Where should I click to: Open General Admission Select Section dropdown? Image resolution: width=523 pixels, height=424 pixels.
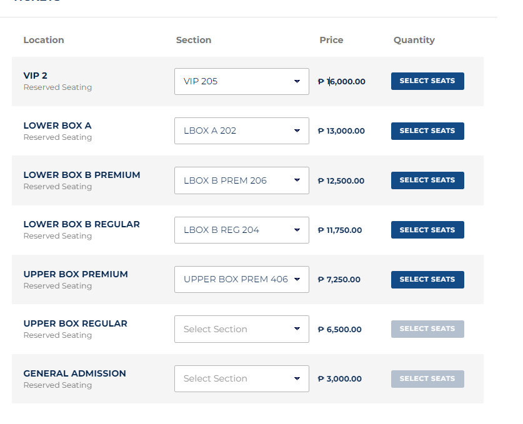tap(241, 378)
